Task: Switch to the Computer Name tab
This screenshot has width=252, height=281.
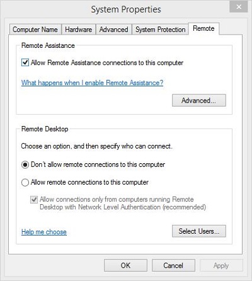Action: click(35, 30)
